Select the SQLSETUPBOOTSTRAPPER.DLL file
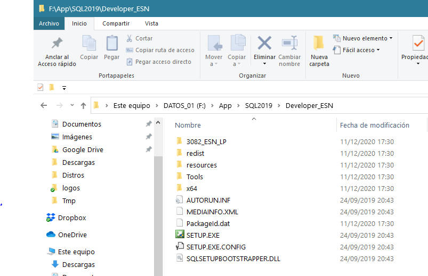The width and height of the screenshot is (428, 276). tap(233, 259)
